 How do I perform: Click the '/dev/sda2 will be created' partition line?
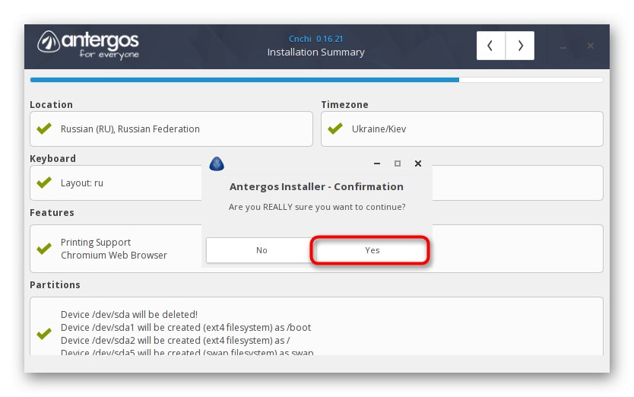[x=175, y=341]
